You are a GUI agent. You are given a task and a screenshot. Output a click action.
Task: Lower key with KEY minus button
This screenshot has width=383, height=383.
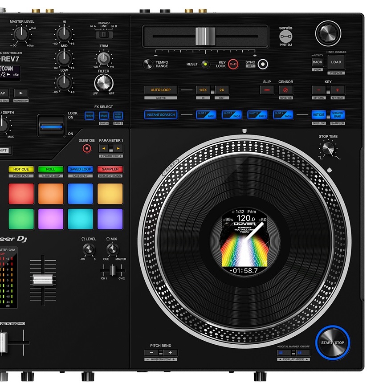319,90
